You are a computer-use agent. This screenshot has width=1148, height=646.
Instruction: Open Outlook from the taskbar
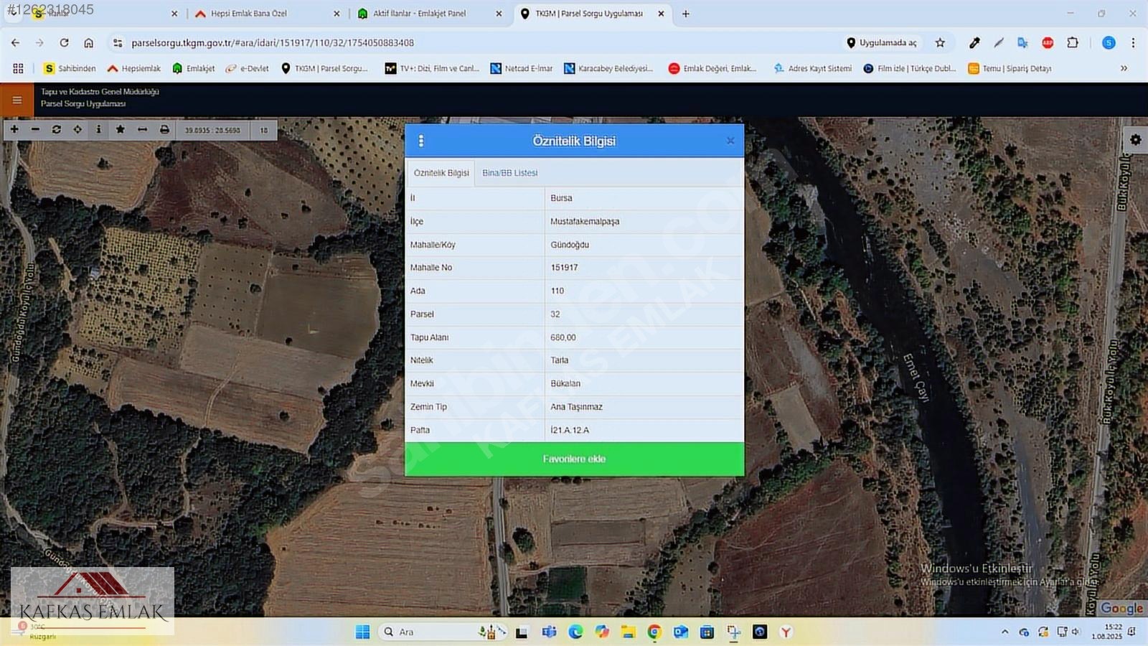(680, 632)
